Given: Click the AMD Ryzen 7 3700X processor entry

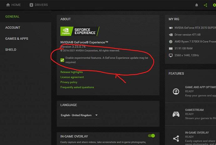Looking at the screenshot, I should click(x=195, y=42).
